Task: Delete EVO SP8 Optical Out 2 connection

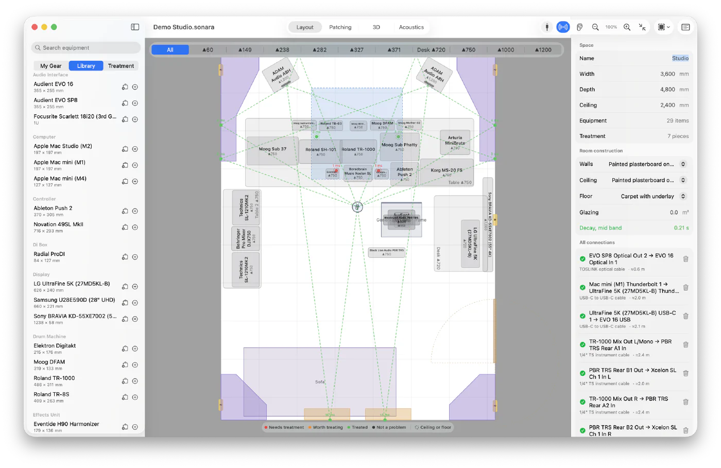Action: coord(685,259)
